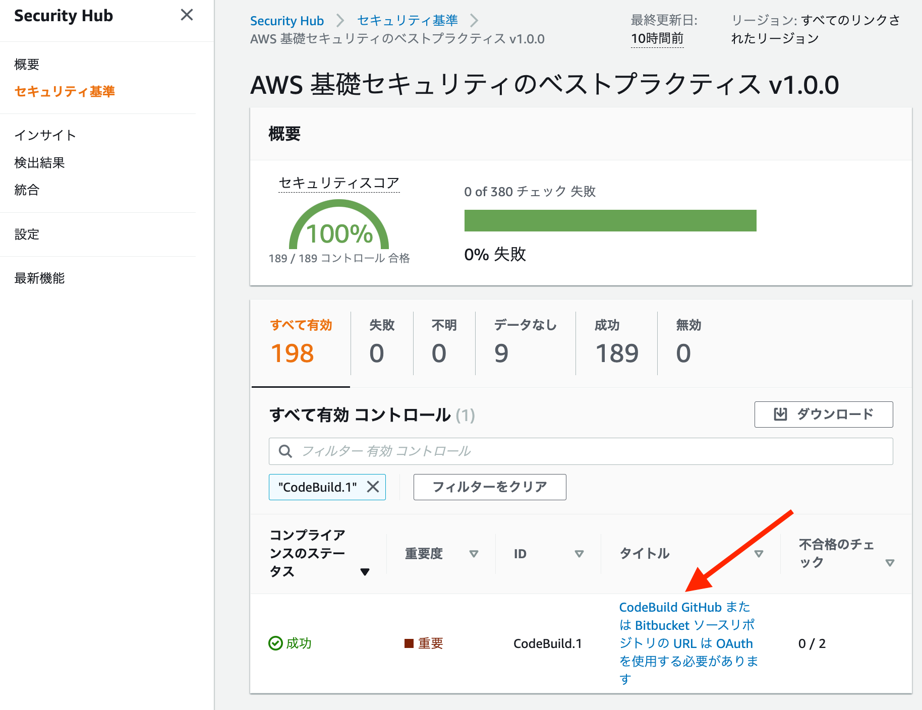This screenshot has width=922, height=710.
Task: Navigate to Security Hub via breadcrumb link
Action: tap(287, 20)
